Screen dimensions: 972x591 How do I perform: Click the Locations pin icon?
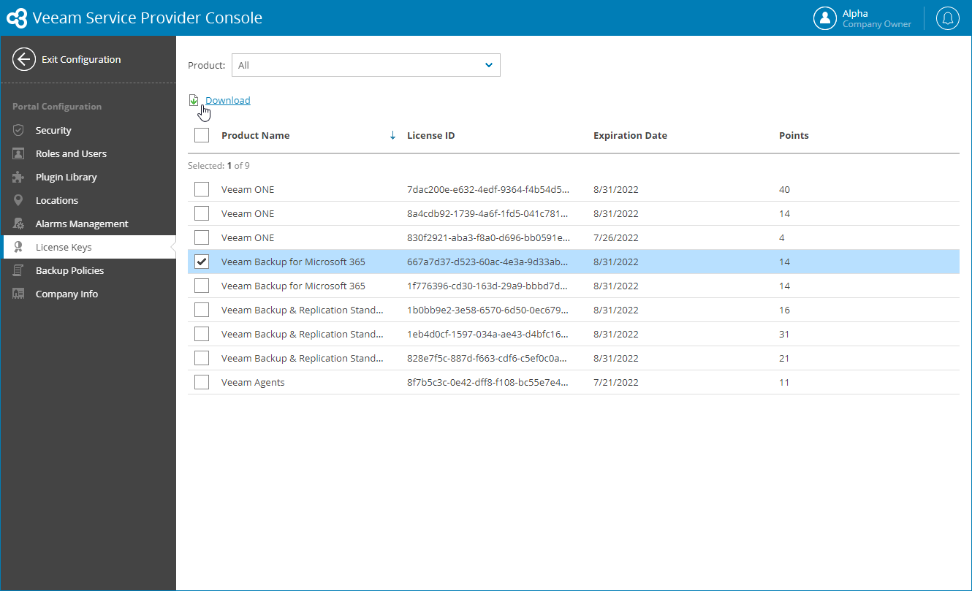[19, 200]
